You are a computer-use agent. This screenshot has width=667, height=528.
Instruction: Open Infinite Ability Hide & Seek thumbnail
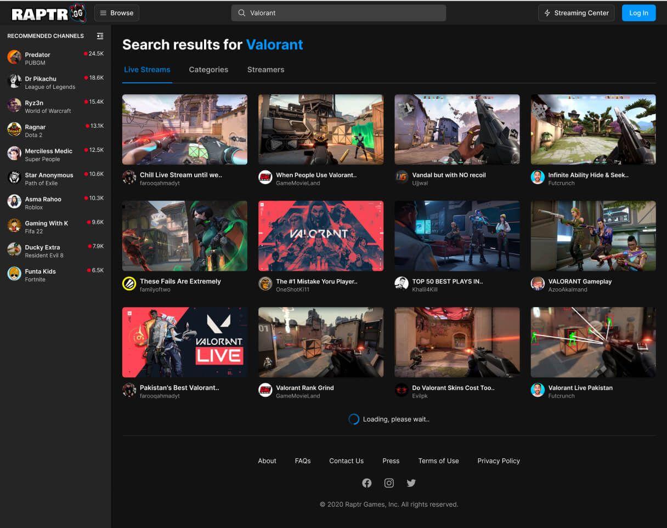593,129
